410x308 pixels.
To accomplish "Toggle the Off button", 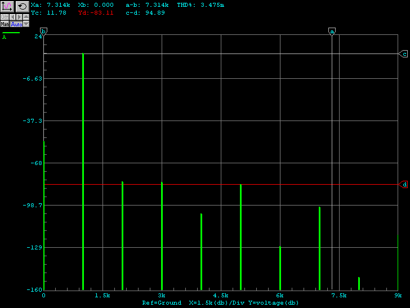I will pyautogui.click(x=3, y=17).
